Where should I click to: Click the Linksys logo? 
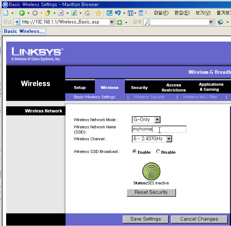37,54
